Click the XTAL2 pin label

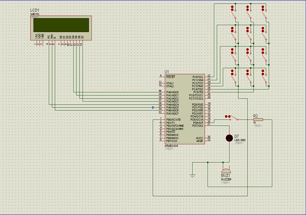click(x=170, y=86)
